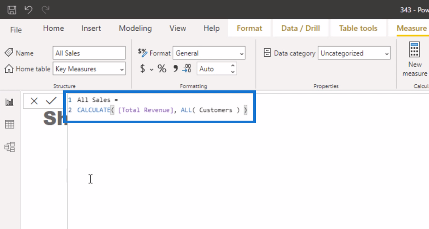Click the Save icon in title bar
This screenshot has height=229, width=429.
coord(12,9)
